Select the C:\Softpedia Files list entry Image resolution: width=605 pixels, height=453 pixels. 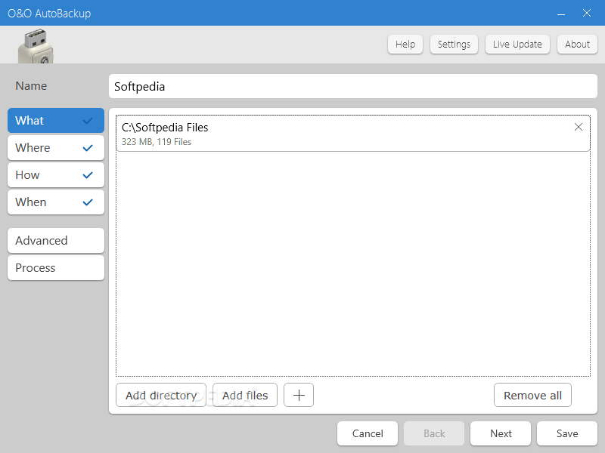[353, 134]
